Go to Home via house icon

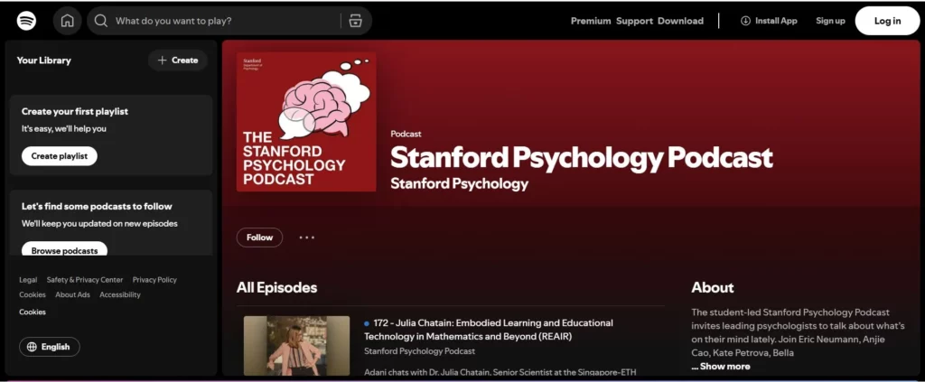67,21
